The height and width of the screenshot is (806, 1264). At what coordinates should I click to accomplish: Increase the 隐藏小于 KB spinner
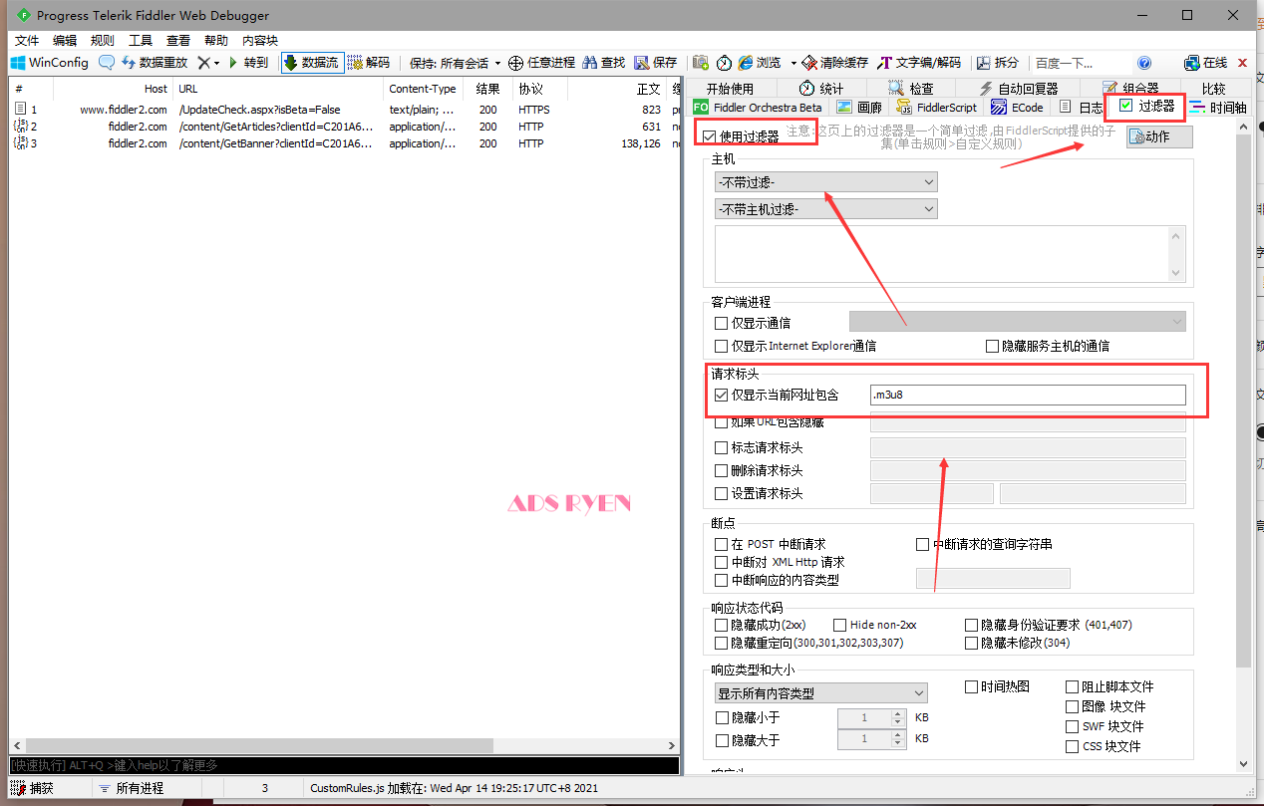click(898, 713)
